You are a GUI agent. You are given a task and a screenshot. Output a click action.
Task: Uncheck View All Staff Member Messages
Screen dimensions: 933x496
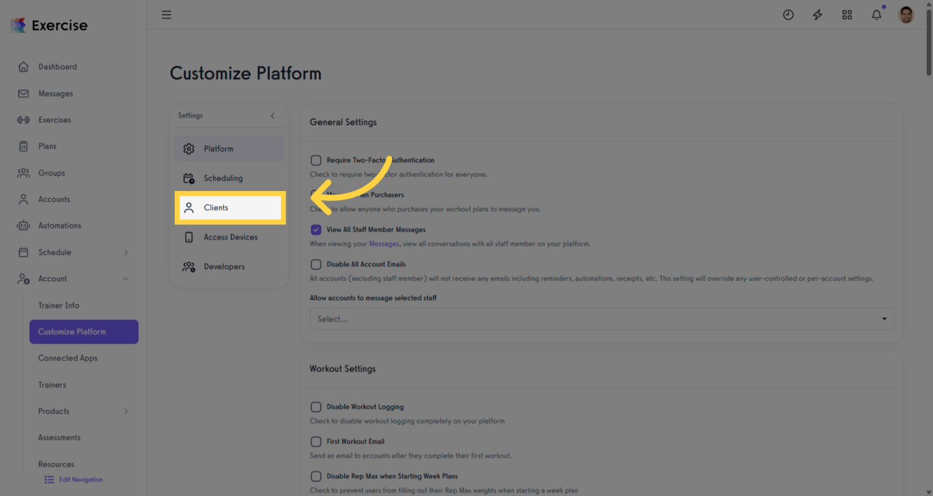(x=316, y=229)
